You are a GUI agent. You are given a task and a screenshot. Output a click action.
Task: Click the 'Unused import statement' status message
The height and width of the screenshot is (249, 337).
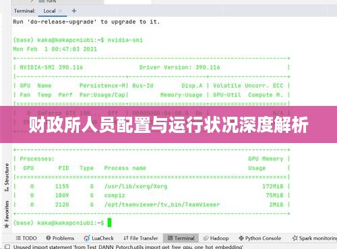point(128,247)
